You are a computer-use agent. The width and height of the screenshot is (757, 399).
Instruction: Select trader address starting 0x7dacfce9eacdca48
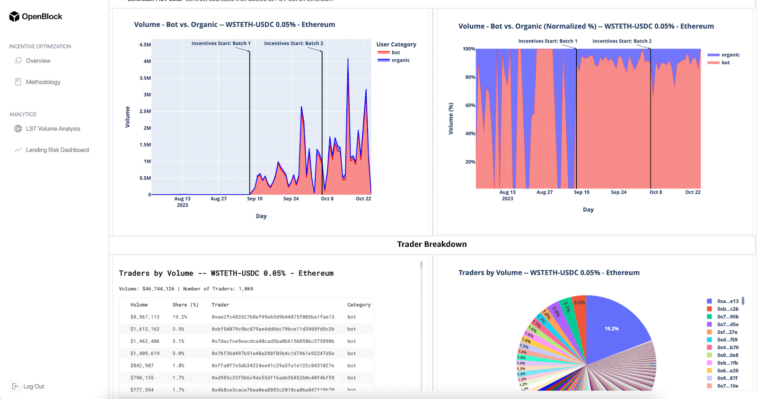coord(273,341)
